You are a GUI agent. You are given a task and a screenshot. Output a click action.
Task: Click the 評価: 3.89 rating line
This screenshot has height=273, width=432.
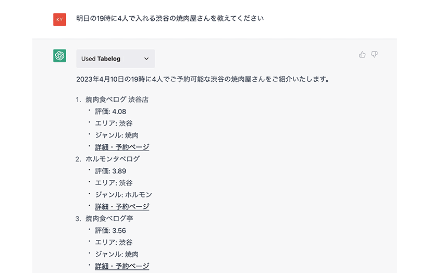(110, 171)
